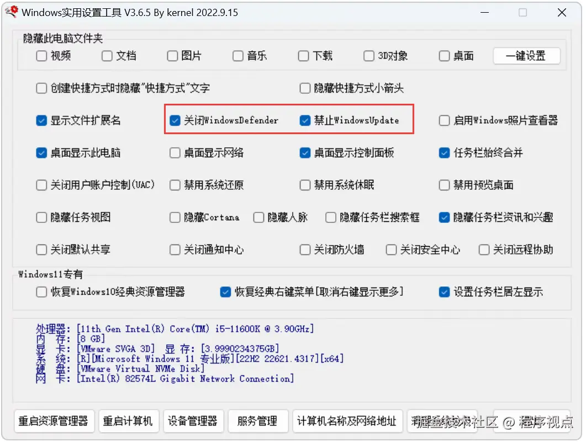This screenshot has width=586, height=442.
Task: Check 关闭用户账户控制(UAC)
Action: 41,185
